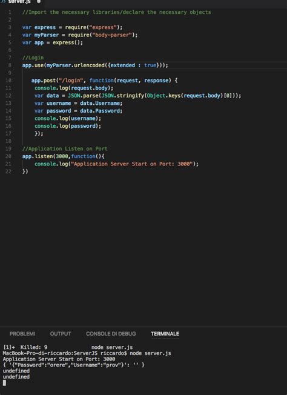This screenshot has height=395, width=287.
Task: Click the terminal prompt "node server.js" command
Action: 150,353
